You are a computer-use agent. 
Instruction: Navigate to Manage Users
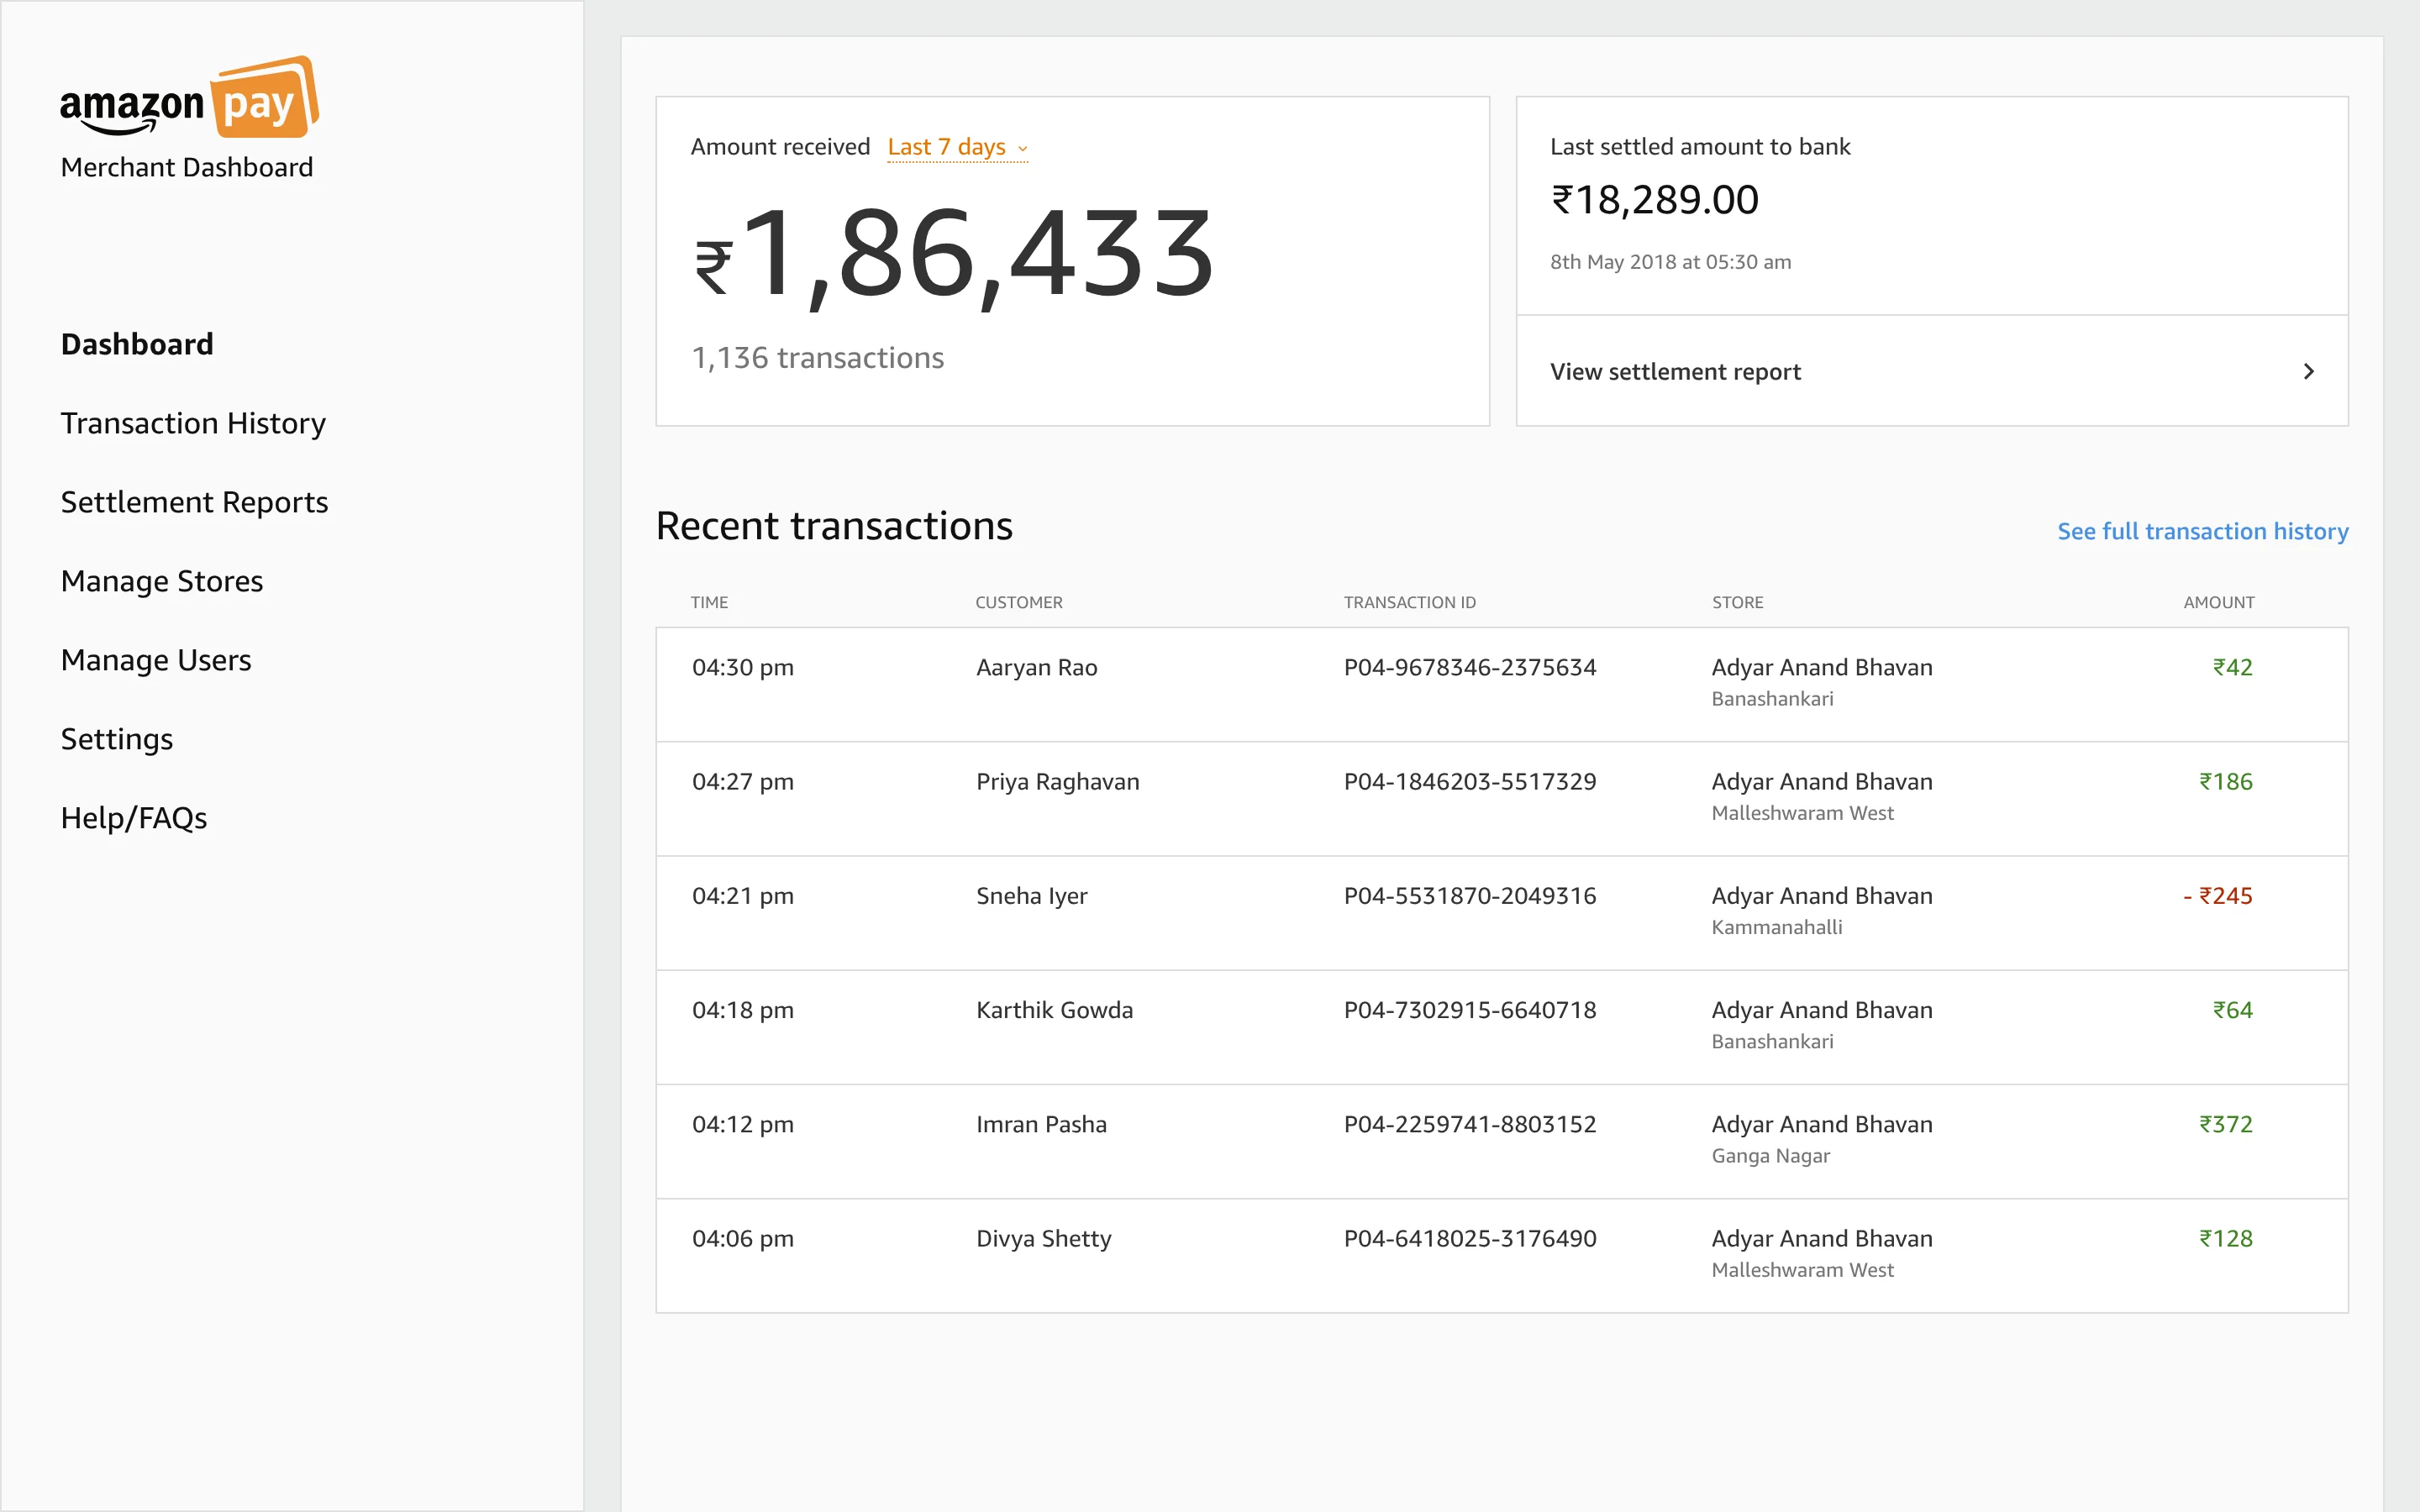tap(156, 660)
